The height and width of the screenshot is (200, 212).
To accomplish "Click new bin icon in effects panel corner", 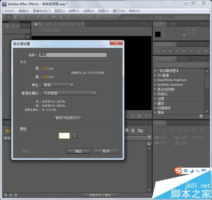I will (x=201, y=116).
